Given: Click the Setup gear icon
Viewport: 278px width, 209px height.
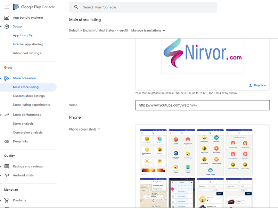Looking at the screenshot, I should 7,27.
